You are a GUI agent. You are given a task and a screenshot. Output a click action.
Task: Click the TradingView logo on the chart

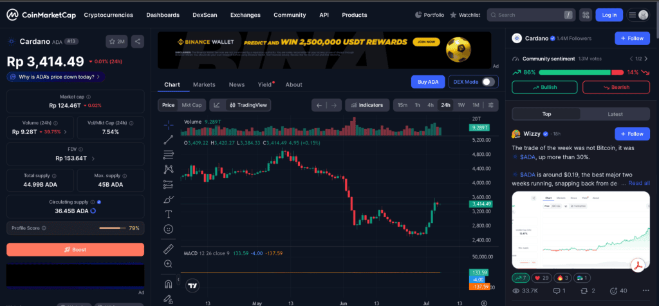tap(192, 285)
